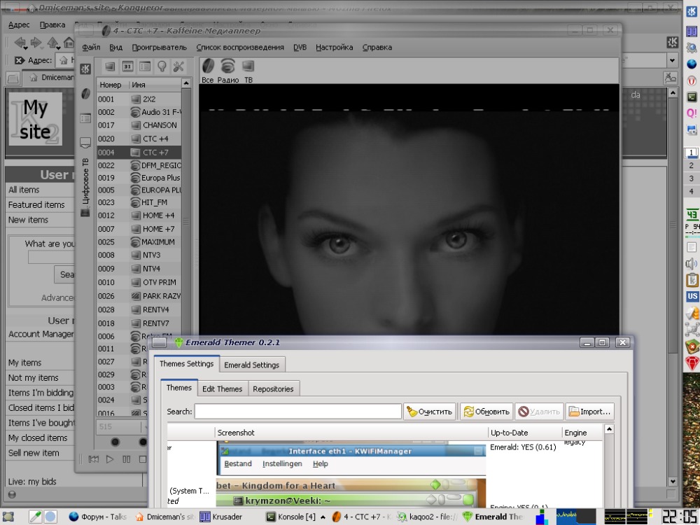Screen dimensions: 700x525
Task: Switch to virtual desktop 2
Action: [x=692, y=165]
